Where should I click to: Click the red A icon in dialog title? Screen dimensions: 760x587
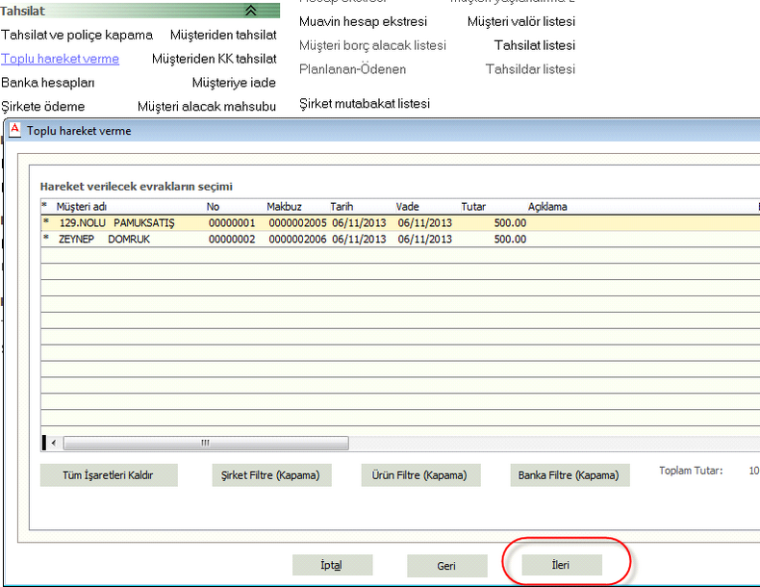click(x=14, y=131)
